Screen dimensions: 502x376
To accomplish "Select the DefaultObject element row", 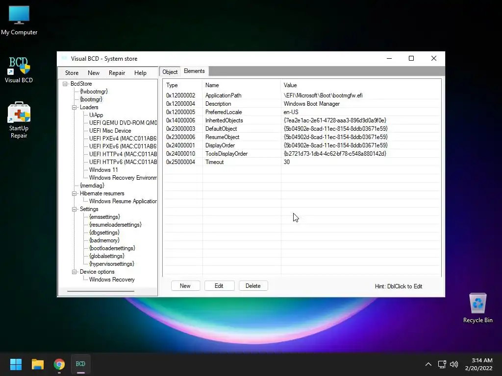I will click(302, 129).
